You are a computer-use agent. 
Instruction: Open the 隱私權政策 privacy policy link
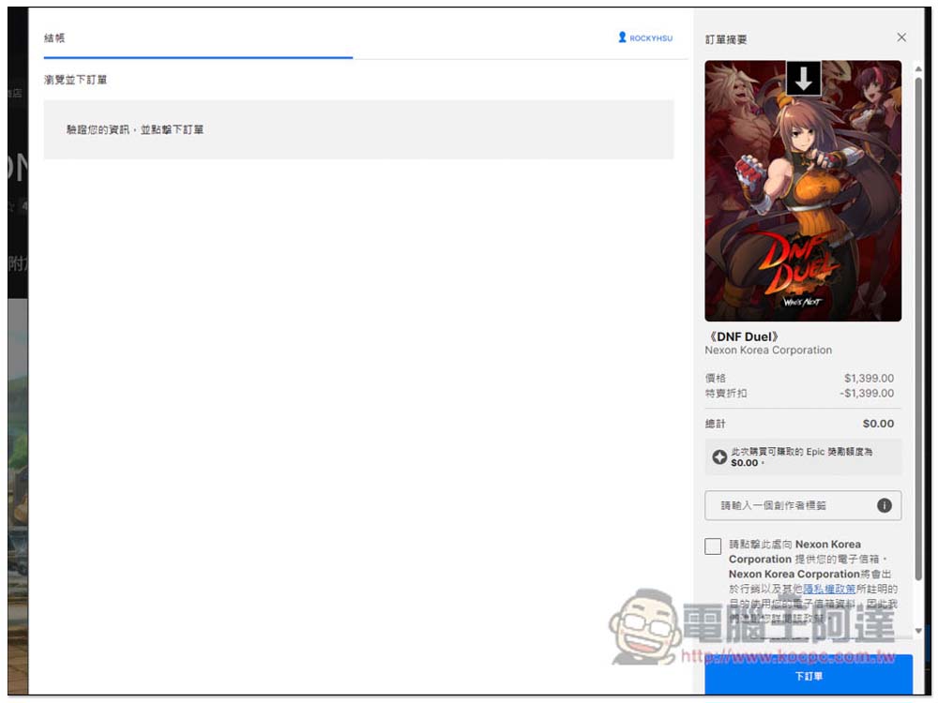pos(828,589)
